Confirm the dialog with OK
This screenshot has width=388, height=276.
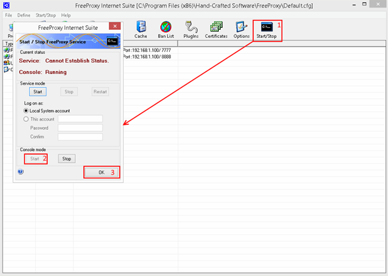click(101, 172)
